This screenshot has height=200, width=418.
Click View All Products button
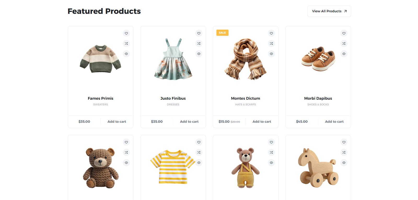coord(329,11)
